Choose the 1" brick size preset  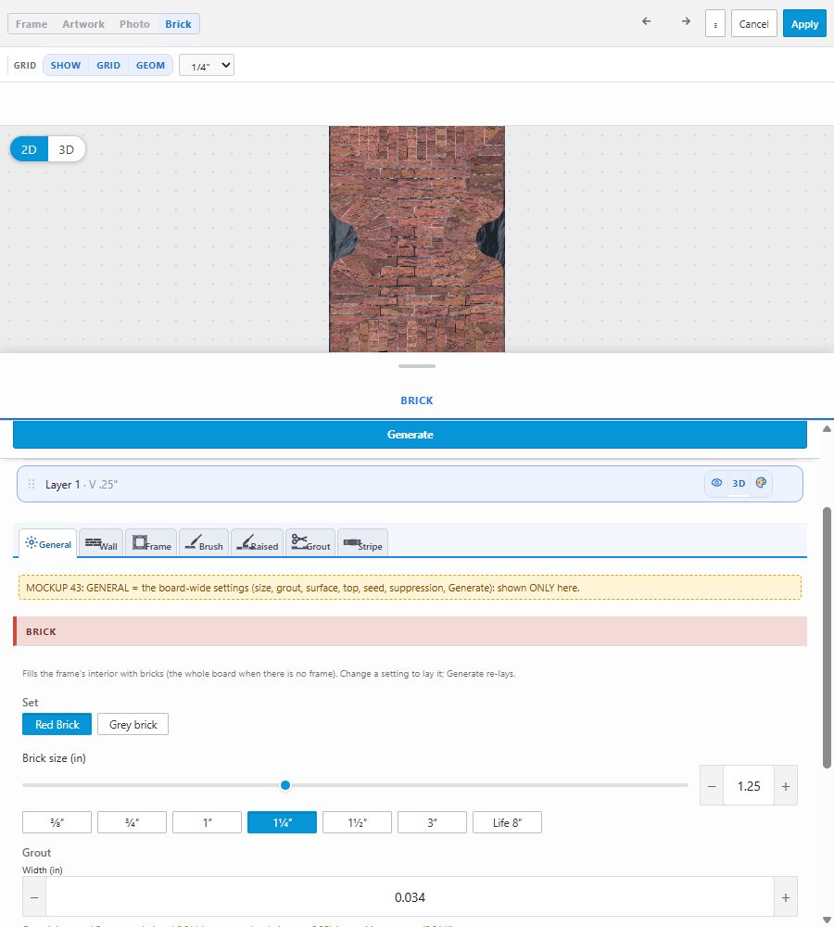point(207,822)
